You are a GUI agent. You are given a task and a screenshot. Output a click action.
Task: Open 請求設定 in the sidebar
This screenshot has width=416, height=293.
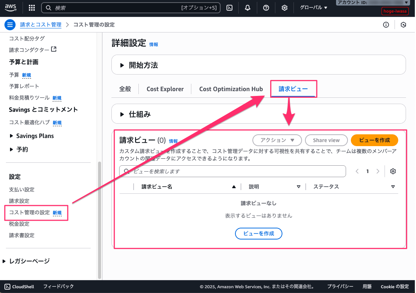[x=19, y=201]
